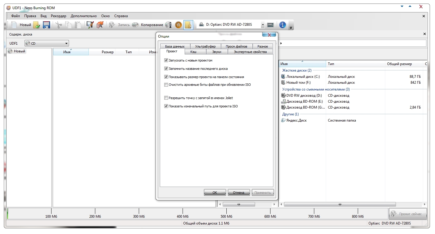
Task: Collapse Устройства со съемными носителями group
Action: 316,89
